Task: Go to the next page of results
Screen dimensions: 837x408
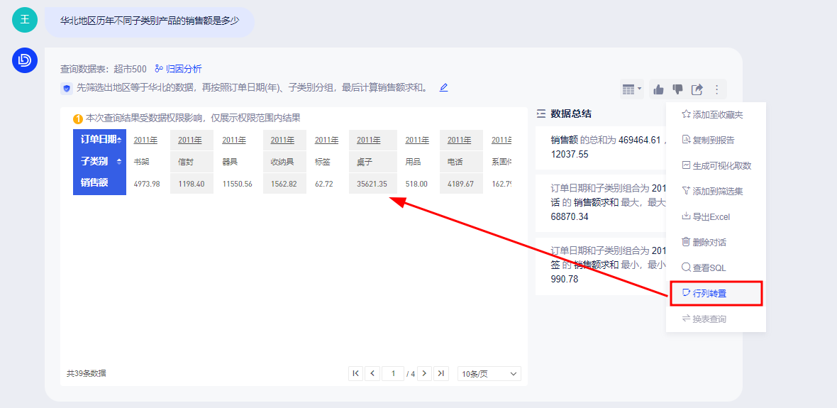Action: (425, 373)
